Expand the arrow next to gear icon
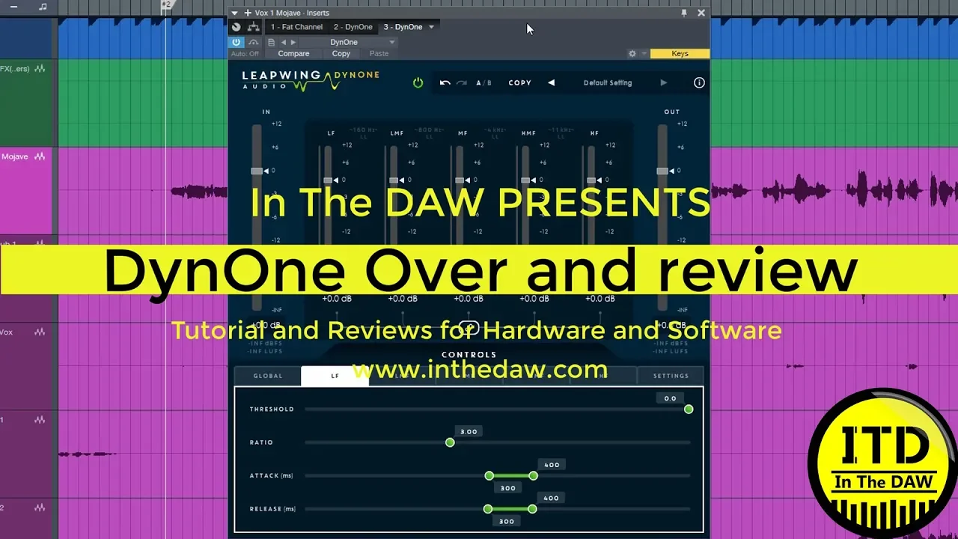This screenshot has height=539, width=958. point(644,54)
